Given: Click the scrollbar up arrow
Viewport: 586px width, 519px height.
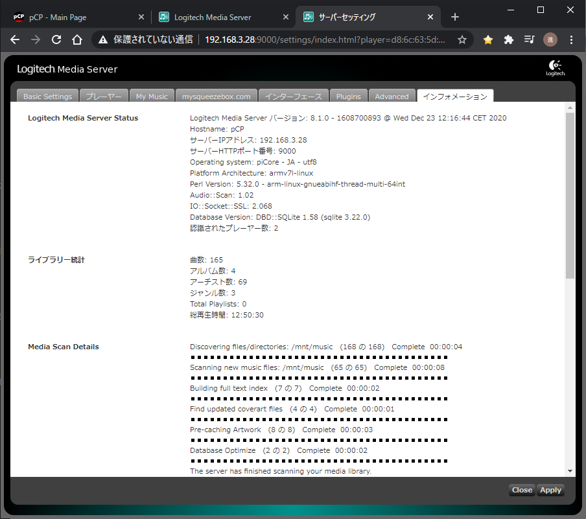Looking at the screenshot, I should click(x=570, y=108).
